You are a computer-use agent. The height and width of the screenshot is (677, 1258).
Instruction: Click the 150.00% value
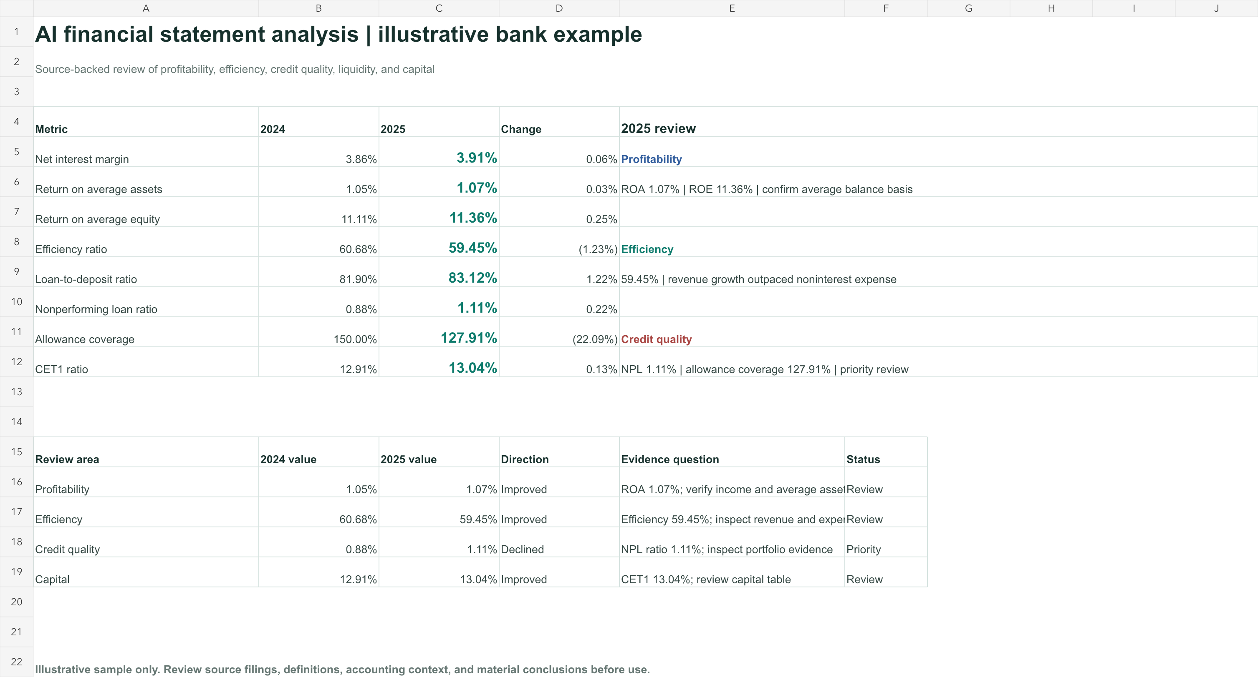pos(318,332)
